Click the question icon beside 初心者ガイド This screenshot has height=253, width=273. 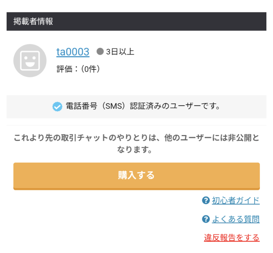click(x=206, y=200)
